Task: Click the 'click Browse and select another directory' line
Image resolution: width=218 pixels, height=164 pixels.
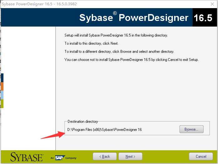Action: (119, 52)
